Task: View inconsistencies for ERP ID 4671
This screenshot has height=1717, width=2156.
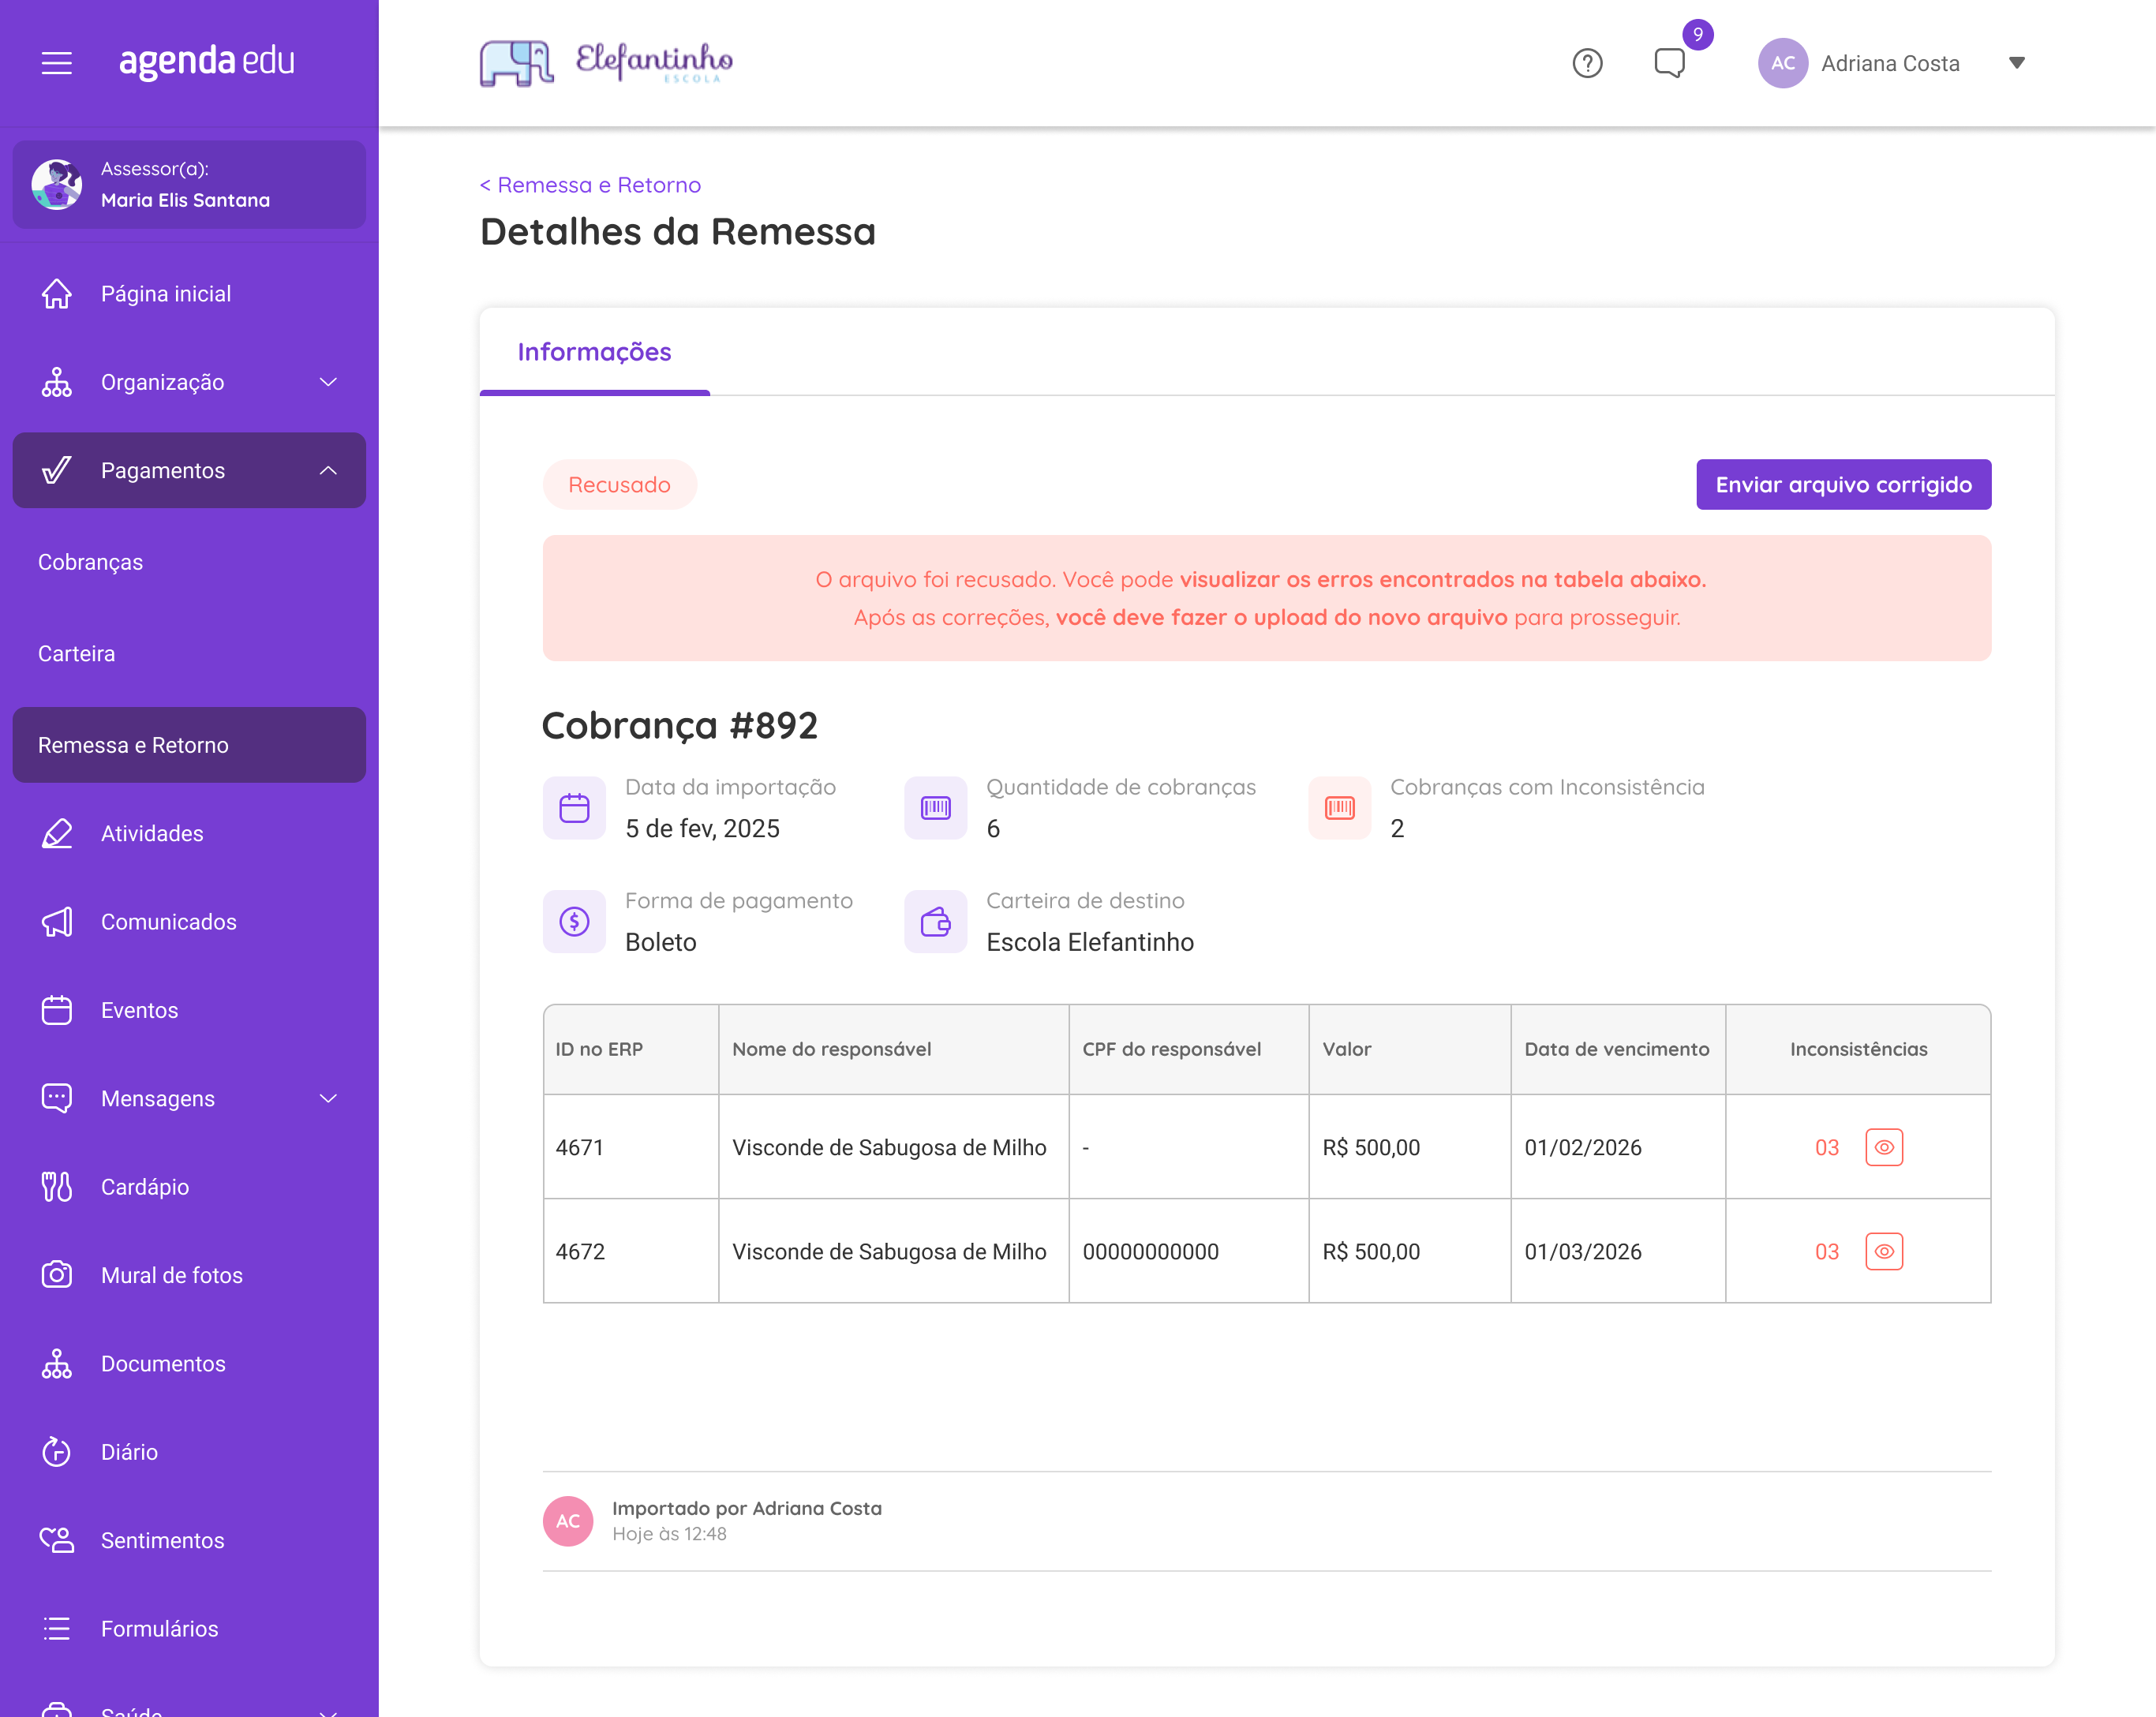Action: (x=1884, y=1147)
